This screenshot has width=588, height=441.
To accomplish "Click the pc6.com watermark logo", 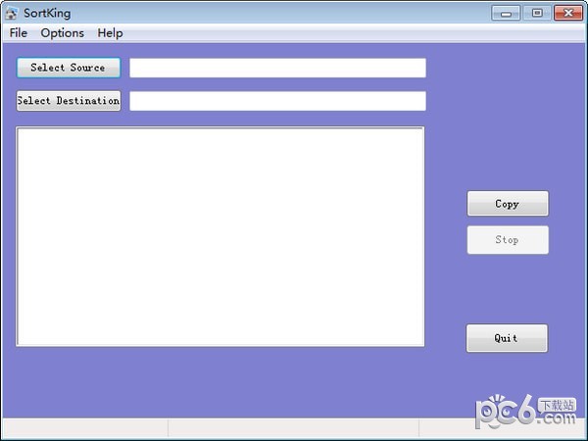I will [x=525, y=411].
